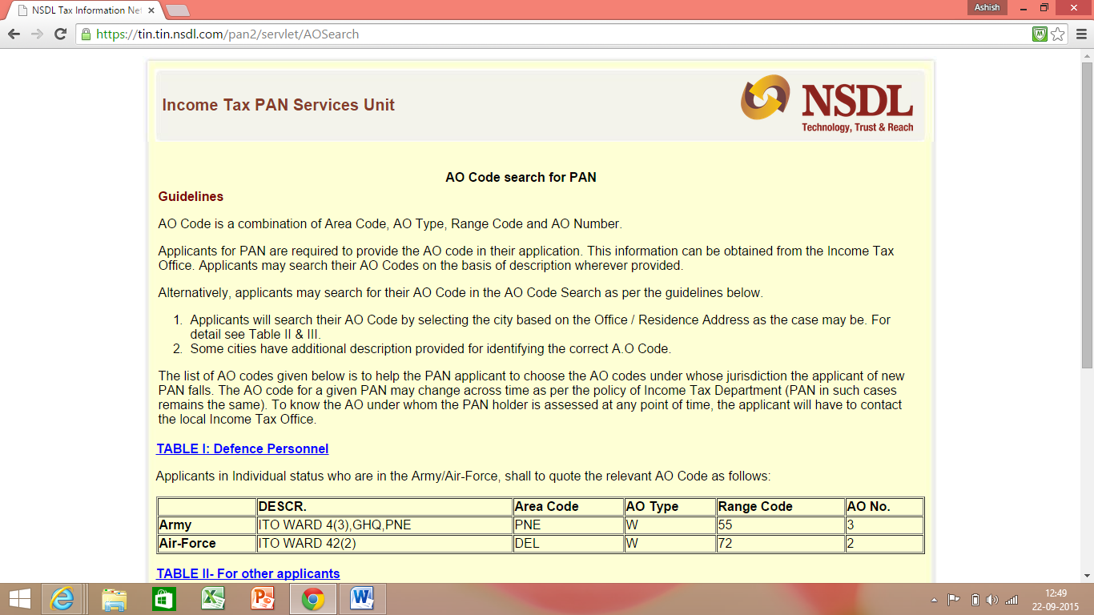Open the Action Center flag icon

click(x=954, y=599)
